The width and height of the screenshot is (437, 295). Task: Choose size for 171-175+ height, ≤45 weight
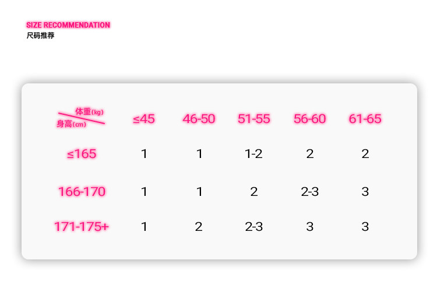click(x=144, y=226)
